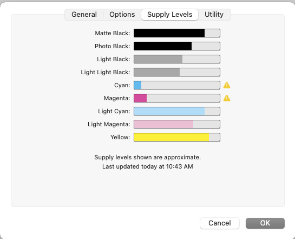Click the Photo Black level bar
295x239 pixels.
[177, 46]
